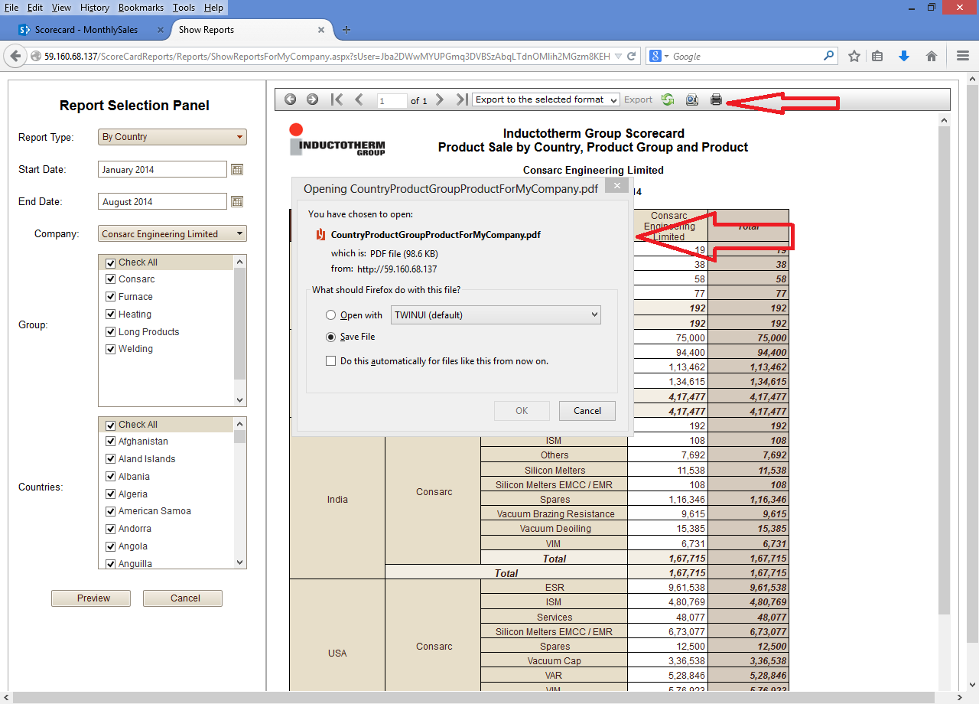Viewport: 979px width, 704px height.
Task: Click the Preview button
Action: point(91,598)
